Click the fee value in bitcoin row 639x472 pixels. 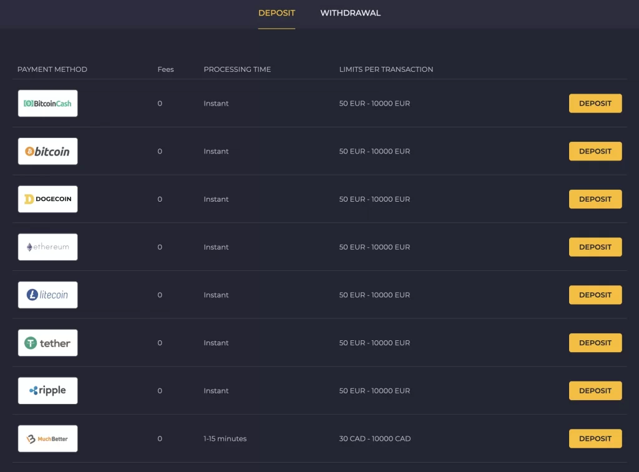coord(160,151)
